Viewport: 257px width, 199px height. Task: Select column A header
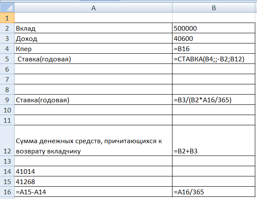93,8
